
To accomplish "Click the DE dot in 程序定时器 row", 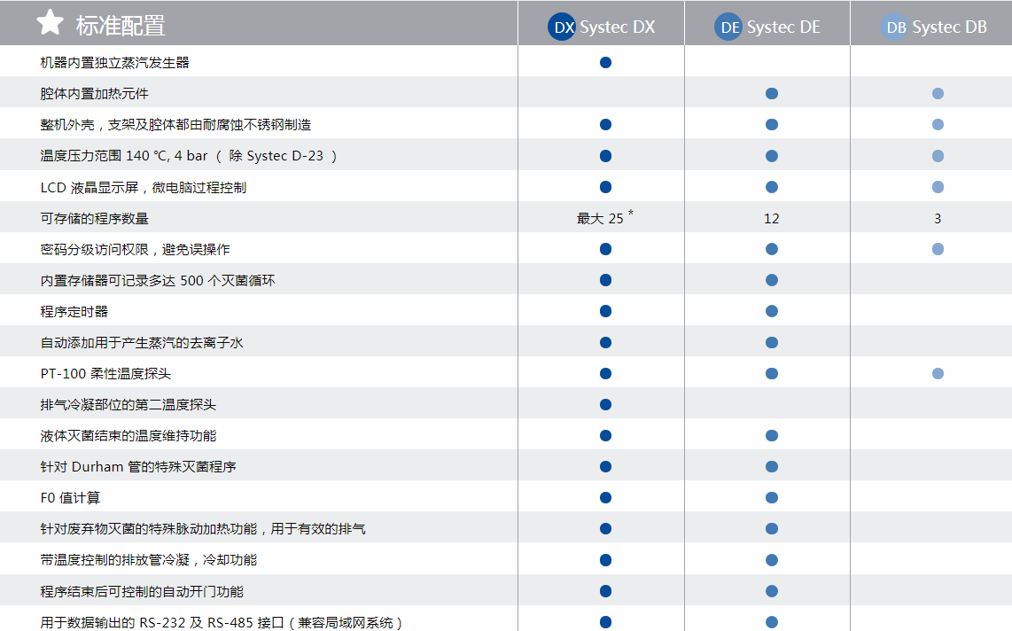I will 771,311.
